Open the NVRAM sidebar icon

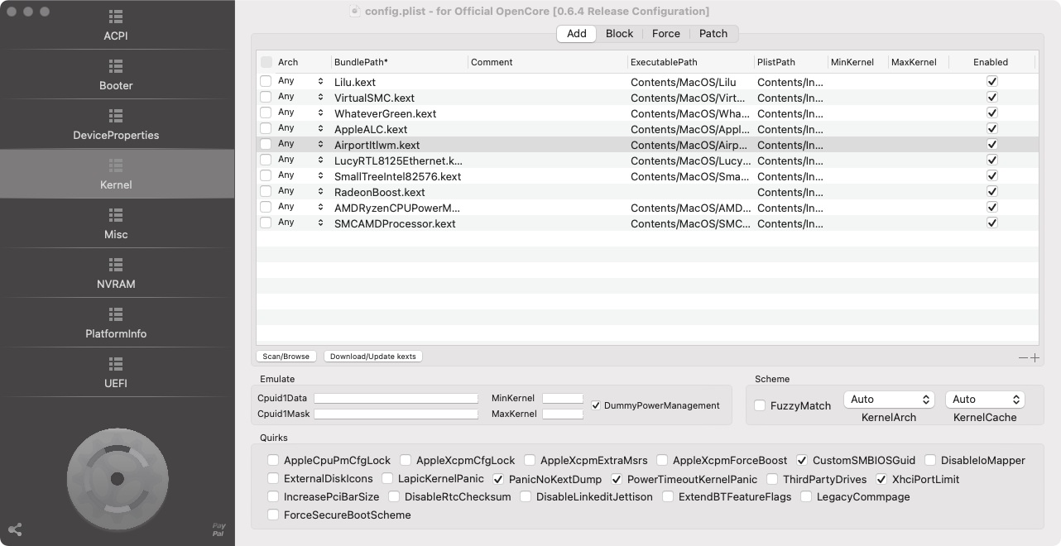(116, 265)
